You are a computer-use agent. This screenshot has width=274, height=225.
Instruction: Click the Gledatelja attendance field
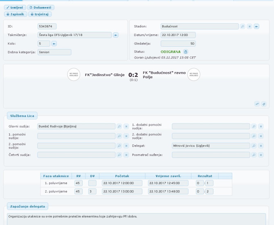[178, 43]
